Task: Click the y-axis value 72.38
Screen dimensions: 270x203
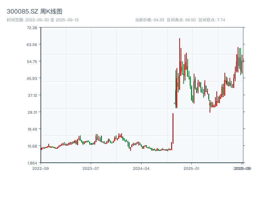Action: coord(32,28)
